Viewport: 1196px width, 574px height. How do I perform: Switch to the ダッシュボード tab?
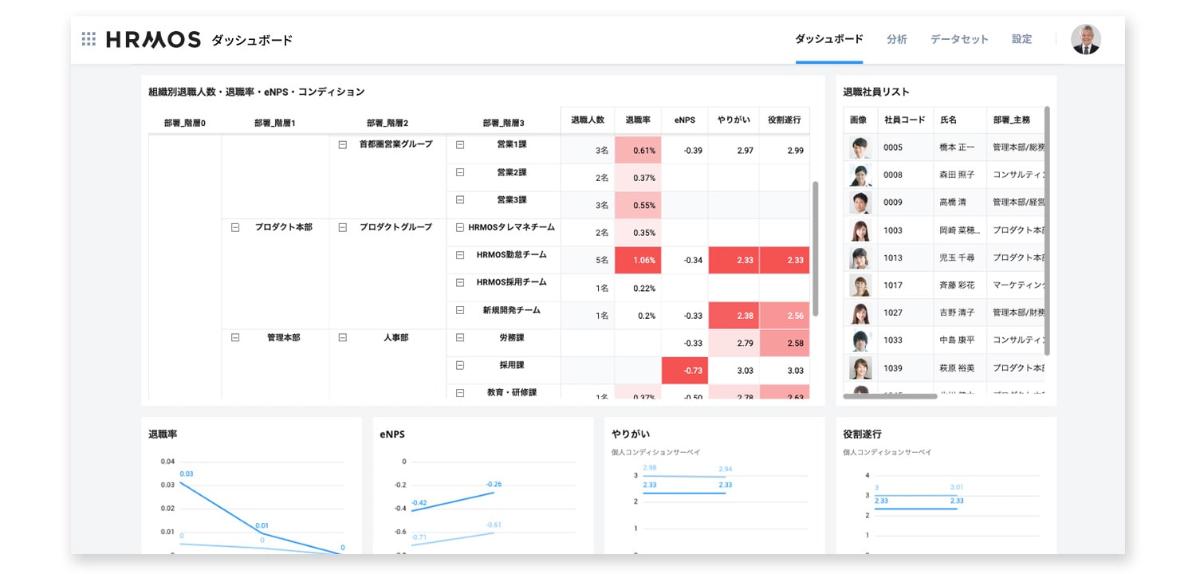pos(828,39)
